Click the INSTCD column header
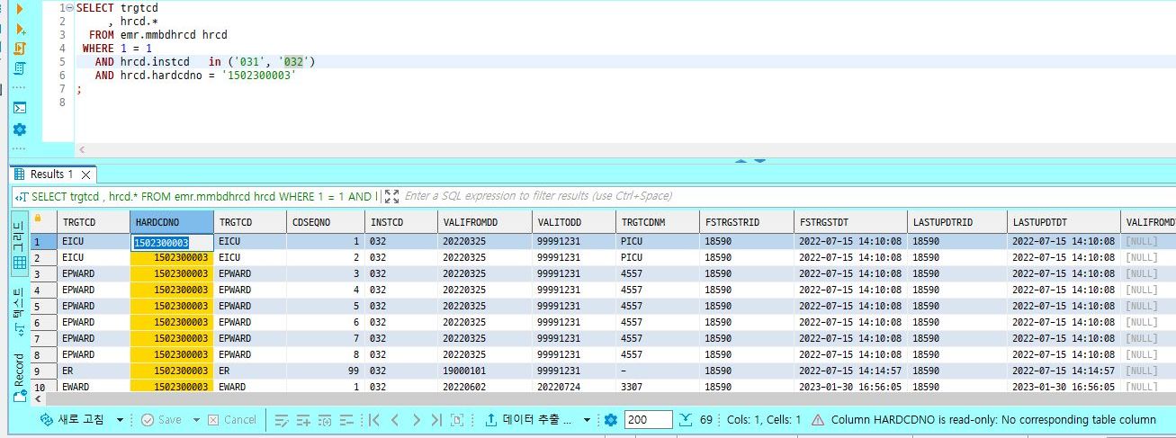This screenshot has height=438, width=1176. click(x=401, y=221)
